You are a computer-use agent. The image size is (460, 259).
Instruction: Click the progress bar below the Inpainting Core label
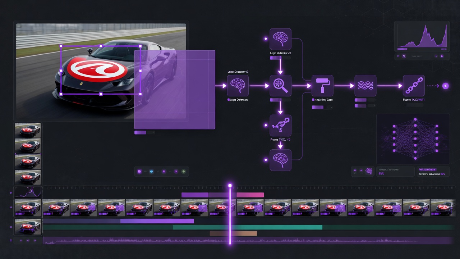pyautogui.click(x=322, y=107)
